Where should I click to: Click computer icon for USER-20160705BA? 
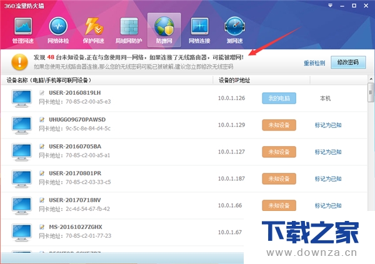click(x=21, y=152)
